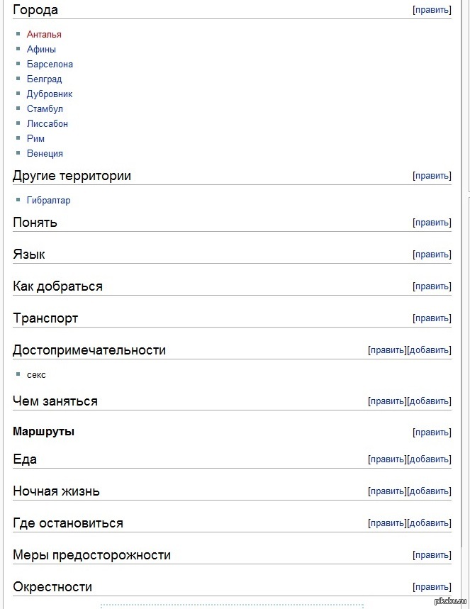
Task: Click the Рим link
Action: tap(35, 138)
